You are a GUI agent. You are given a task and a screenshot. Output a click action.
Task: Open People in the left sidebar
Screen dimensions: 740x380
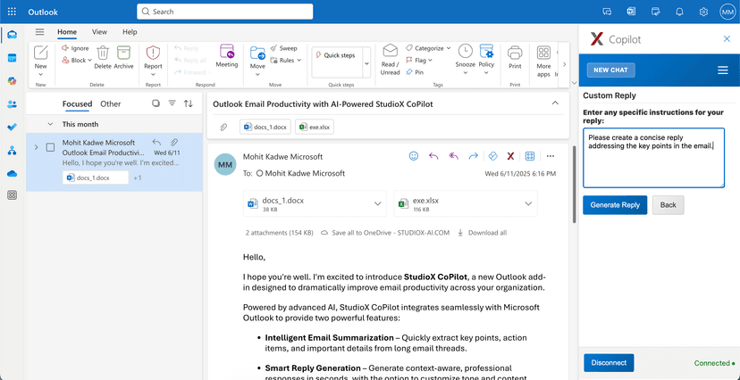click(13, 104)
